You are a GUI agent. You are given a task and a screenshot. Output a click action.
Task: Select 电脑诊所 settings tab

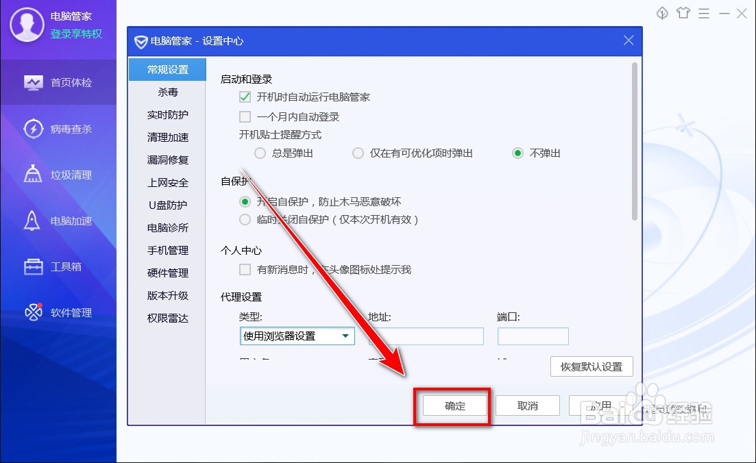167,228
